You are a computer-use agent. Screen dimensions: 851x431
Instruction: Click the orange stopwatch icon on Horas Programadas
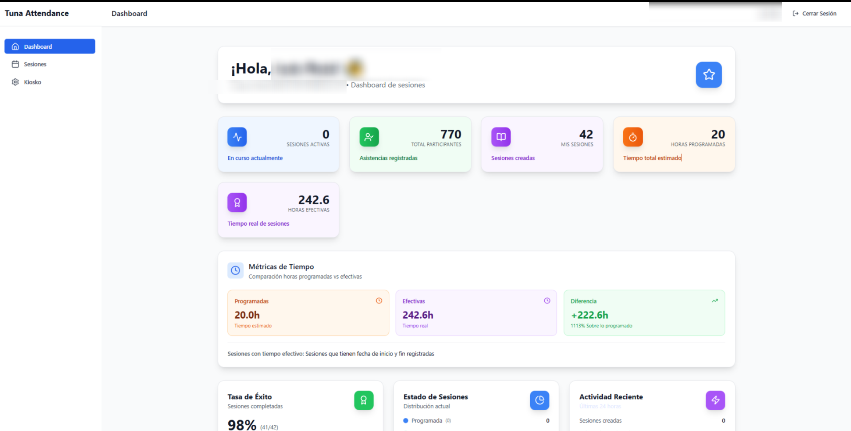click(632, 137)
